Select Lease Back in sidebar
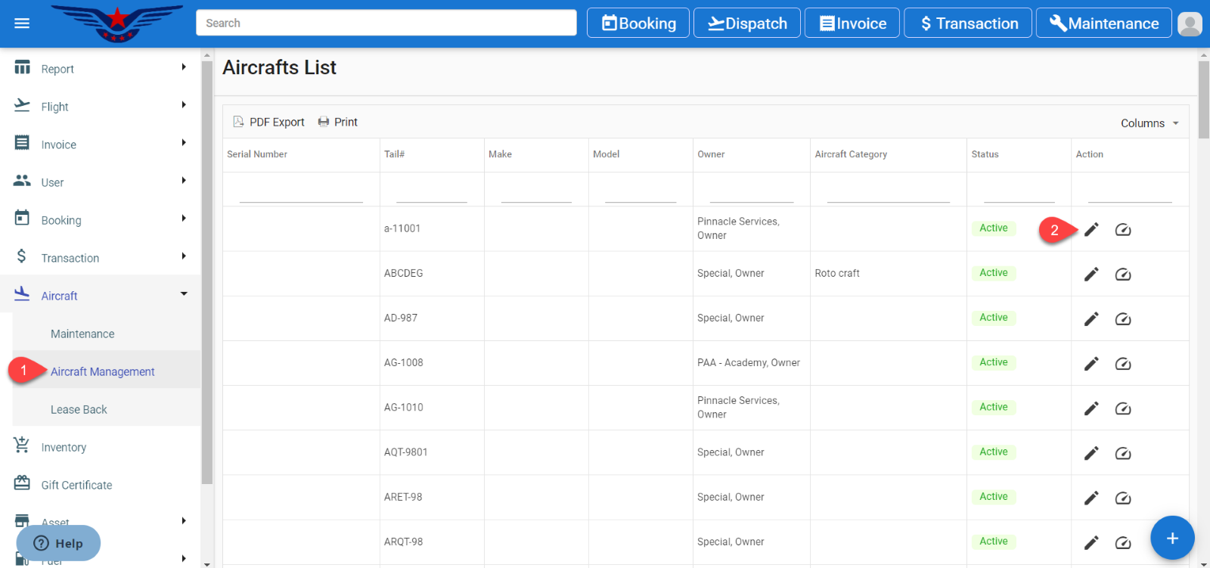This screenshot has height=568, width=1210. tap(79, 409)
